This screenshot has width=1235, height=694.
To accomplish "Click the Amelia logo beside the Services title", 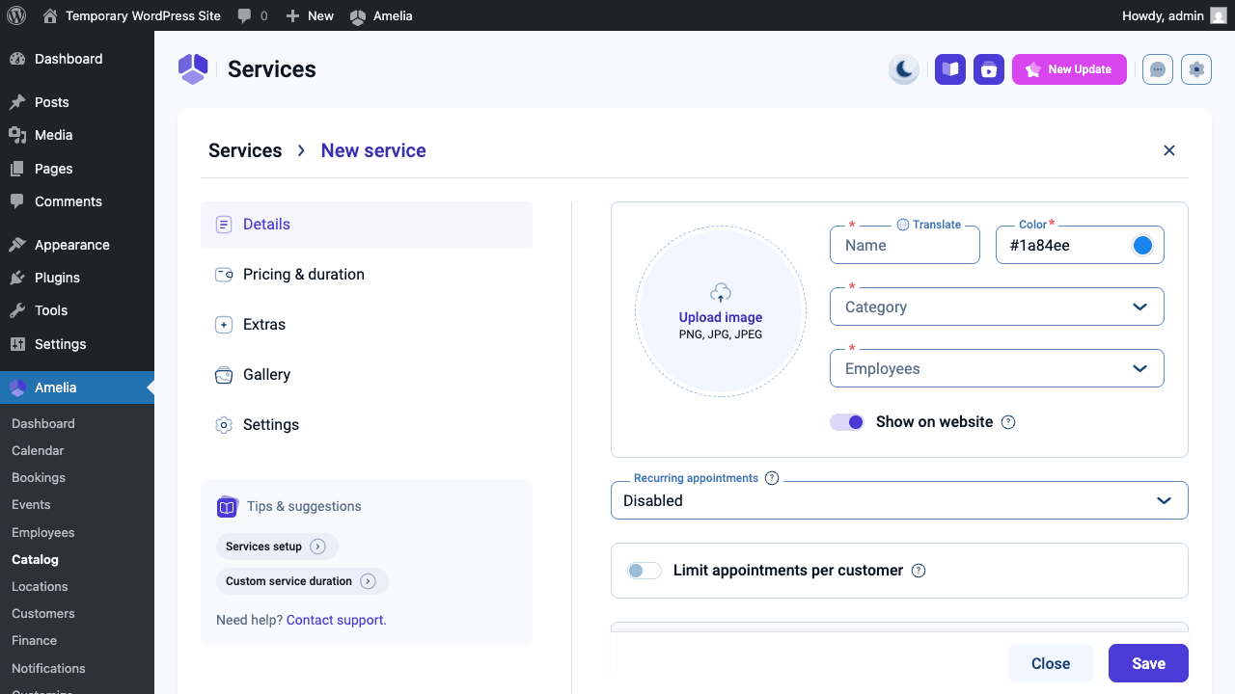I will pos(193,69).
